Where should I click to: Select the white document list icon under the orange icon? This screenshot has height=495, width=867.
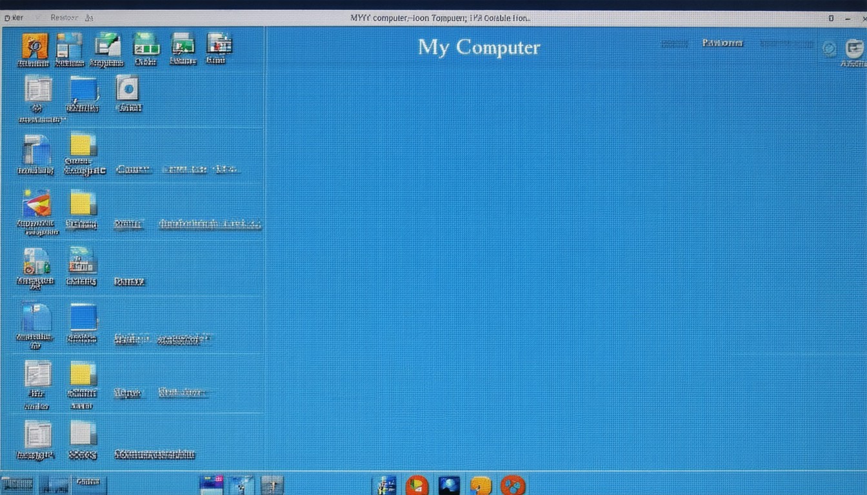tap(38, 89)
